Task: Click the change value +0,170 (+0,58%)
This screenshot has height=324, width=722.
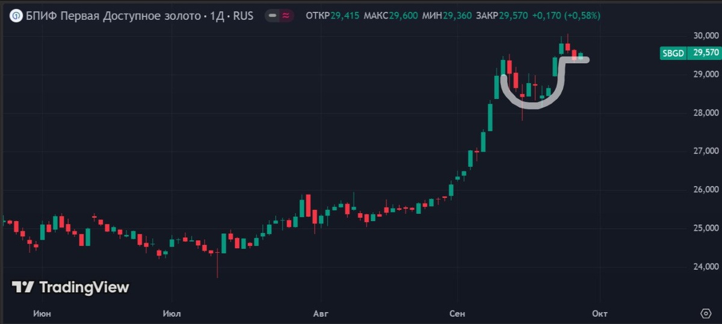Action: coord(566,16)
